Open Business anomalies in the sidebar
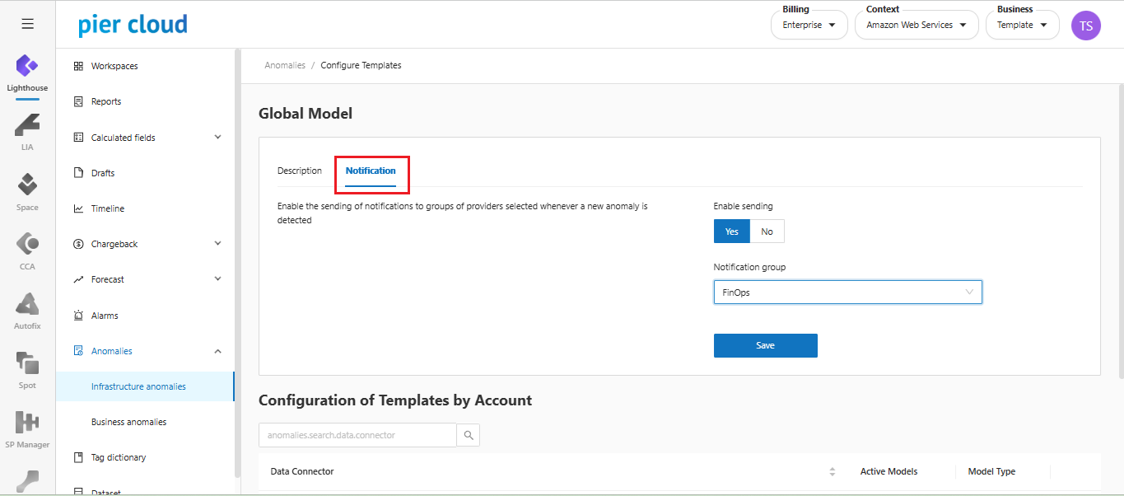This screenshot has height=496, width=1124. (x=129, y=422)
